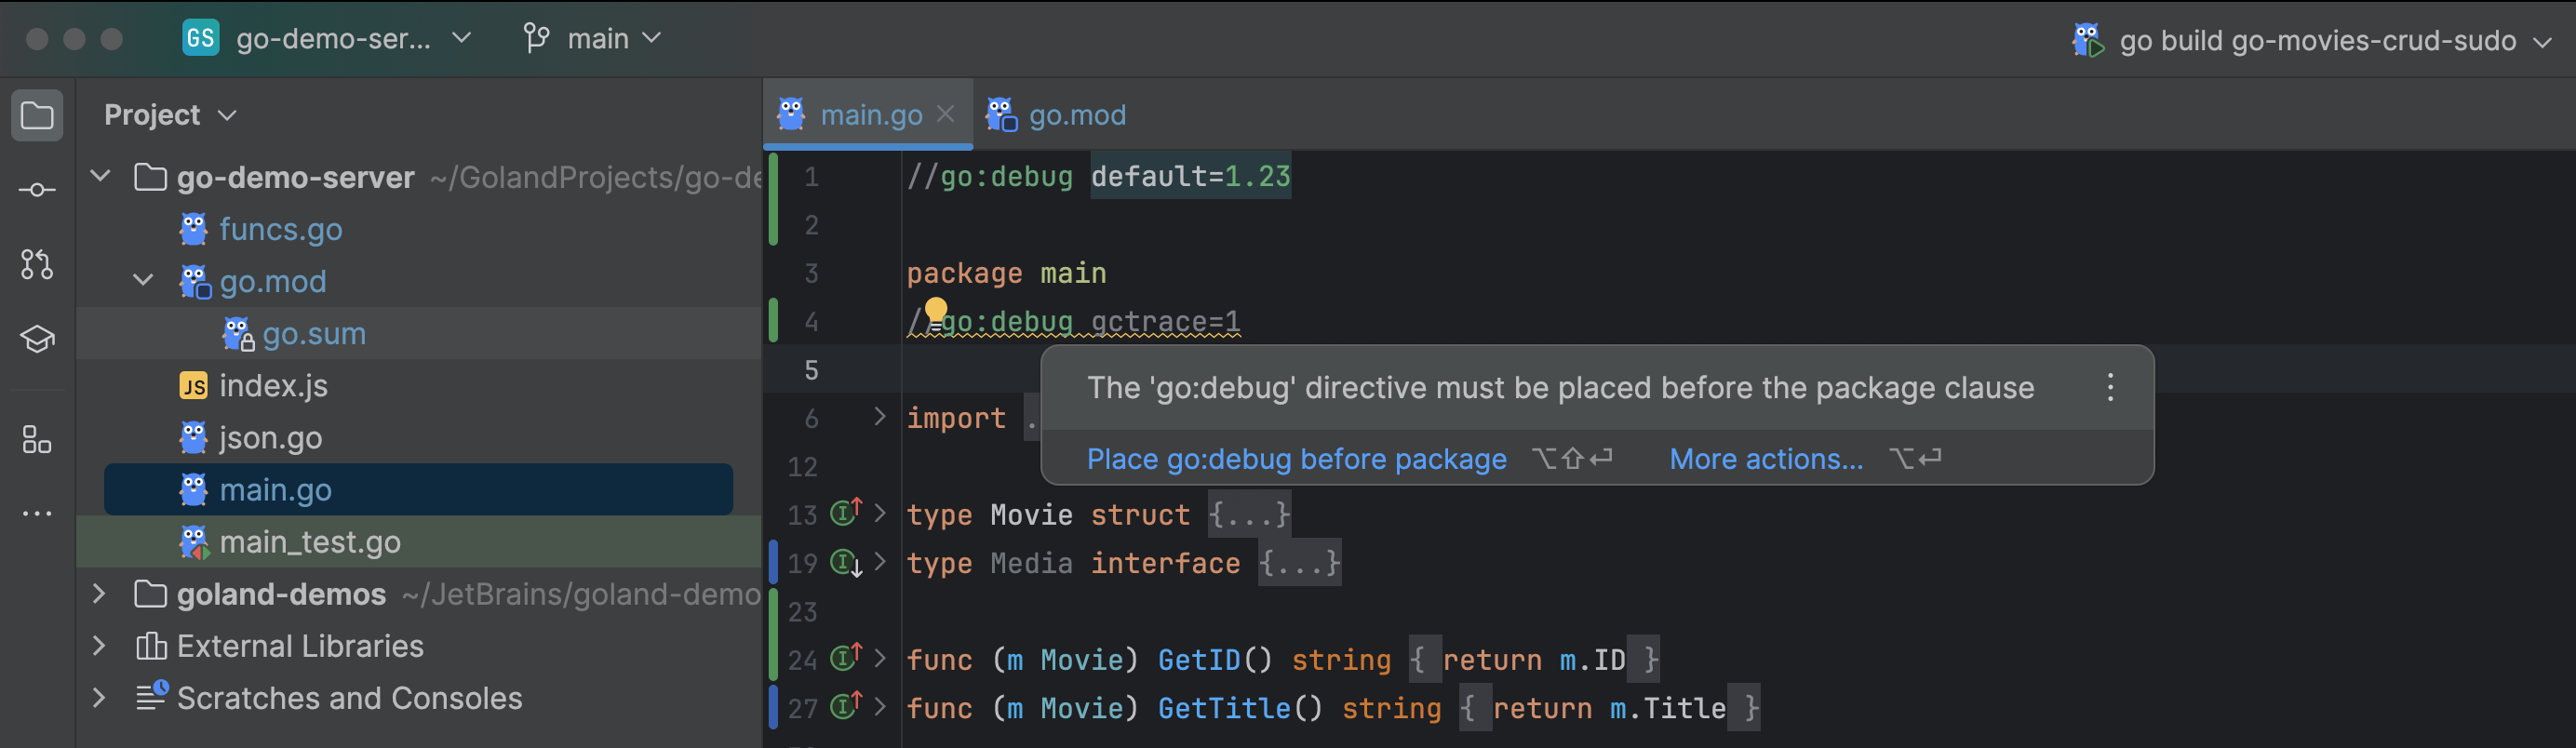Image resolution: width=2576 pixels, height=748 pixels.
Task: Open the Learn tool window icon
Action: tap(37, 339)
